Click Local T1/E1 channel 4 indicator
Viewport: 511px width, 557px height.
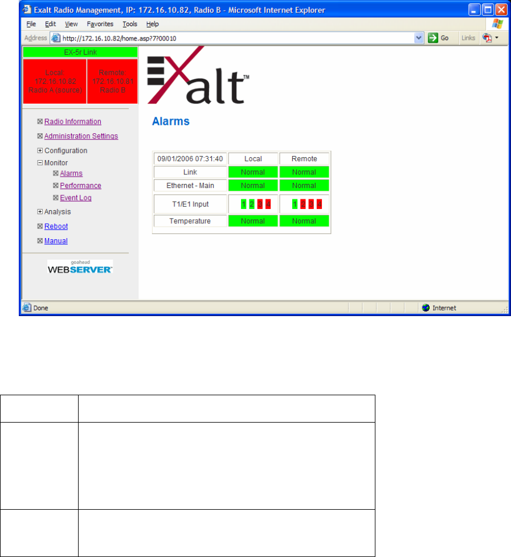tap(268, 204)
